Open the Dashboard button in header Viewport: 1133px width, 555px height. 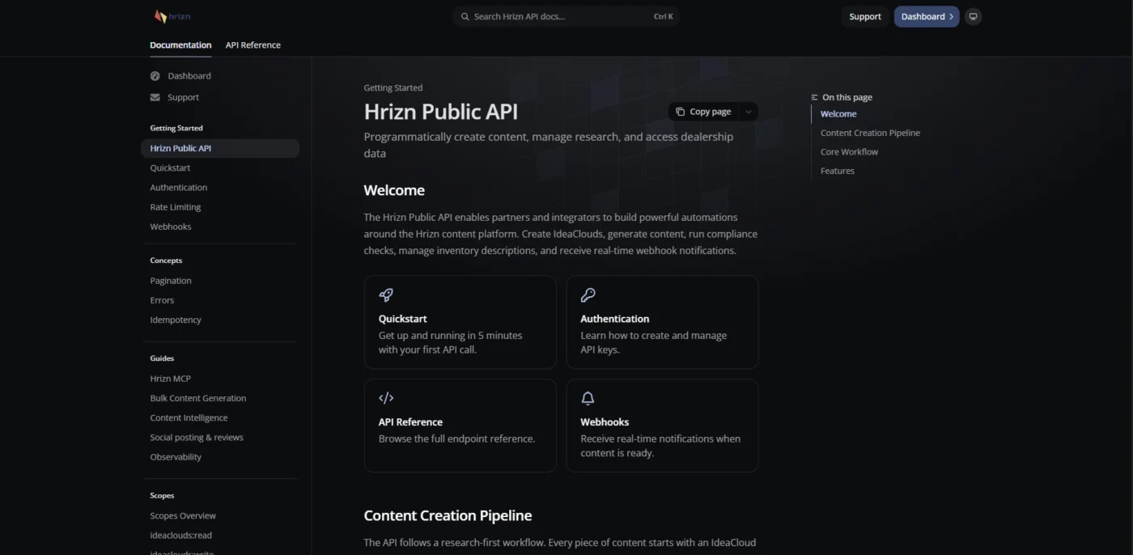(927, 16)
